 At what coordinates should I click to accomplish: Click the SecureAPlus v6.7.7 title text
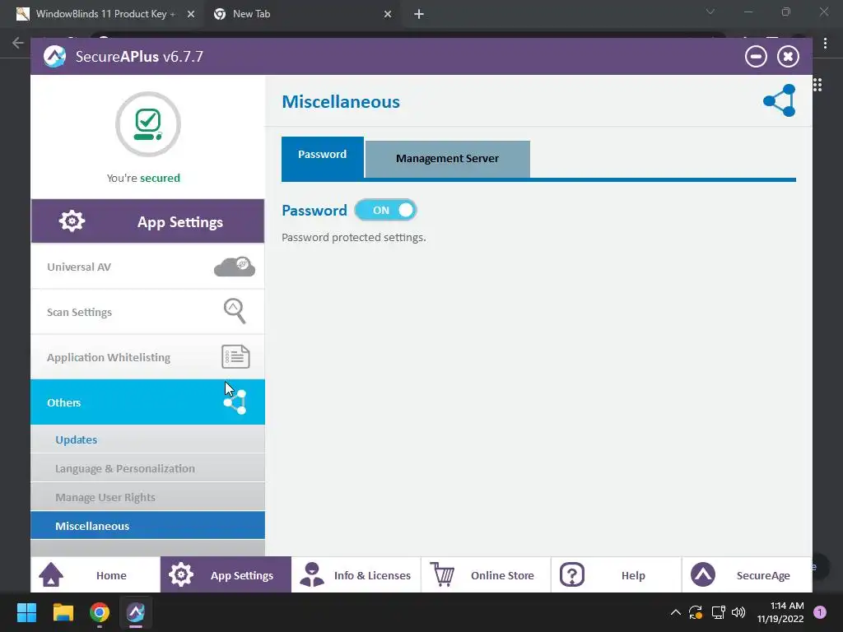(x=139, y=57)
